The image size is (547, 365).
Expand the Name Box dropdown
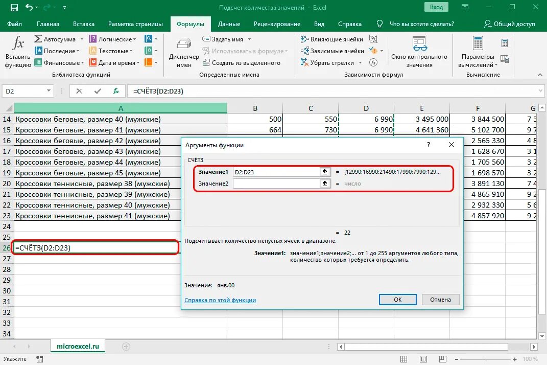(49, 91)
